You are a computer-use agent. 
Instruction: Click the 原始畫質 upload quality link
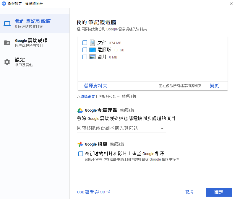point(87,97)
